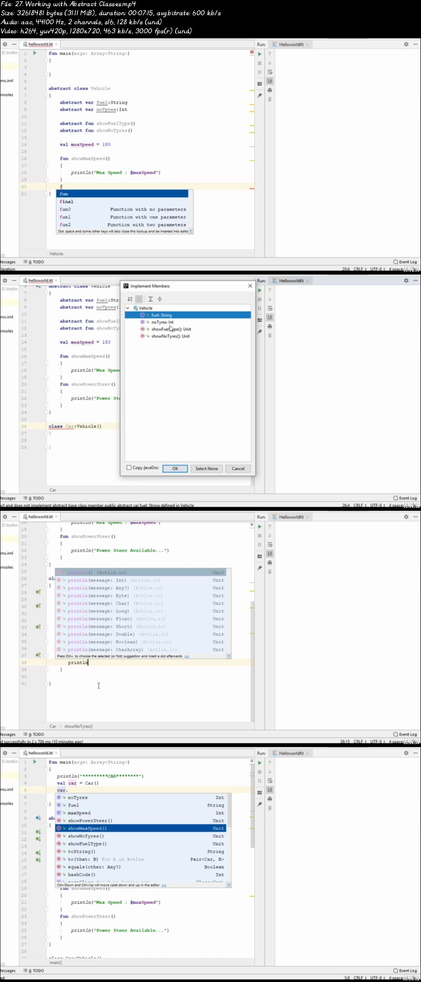This screenshot has height=982, width=421.
Task: Click Sort Alphabetically icon in Implement Members dialog
Action: [x=130, y=299]
